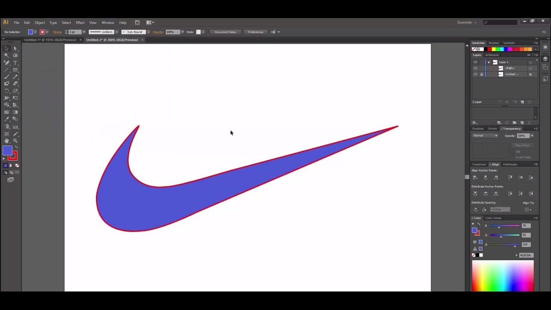The image size is (551, 310).
Task: Select the Pencil tool
Action: click(15, 77)
